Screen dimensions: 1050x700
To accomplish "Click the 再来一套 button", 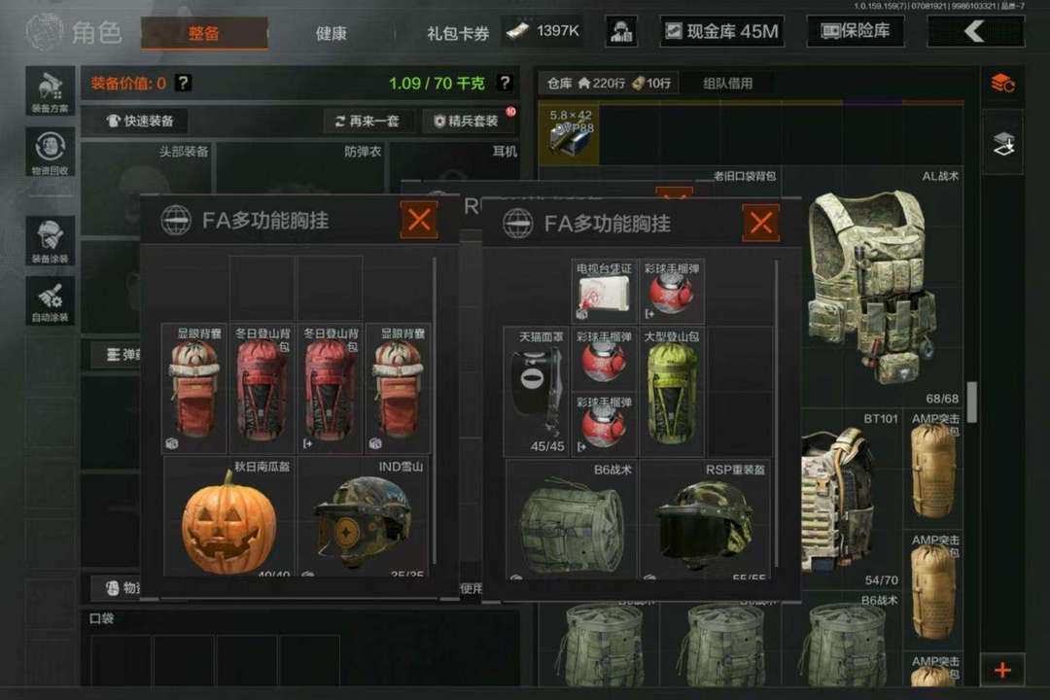I will (x=367, y=121).
